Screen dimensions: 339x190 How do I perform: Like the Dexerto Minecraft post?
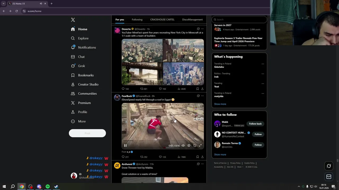pyautogui.click(x=162, y=89)
